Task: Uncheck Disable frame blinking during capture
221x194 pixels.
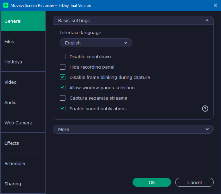Action: (x=63, y=77)
